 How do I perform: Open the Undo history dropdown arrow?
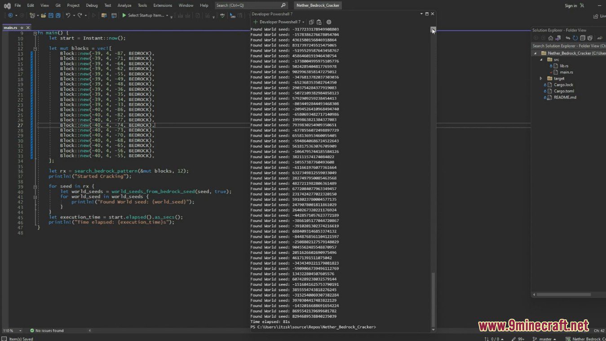coord(74,15)
